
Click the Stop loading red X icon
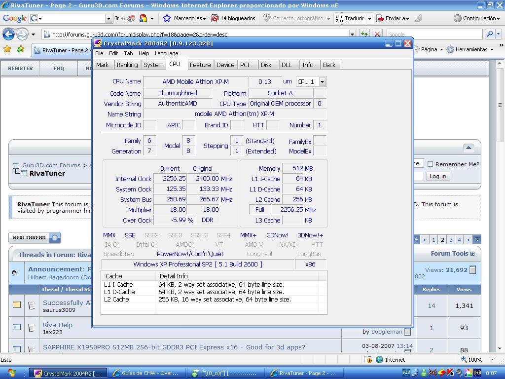[x=377, y=34]
